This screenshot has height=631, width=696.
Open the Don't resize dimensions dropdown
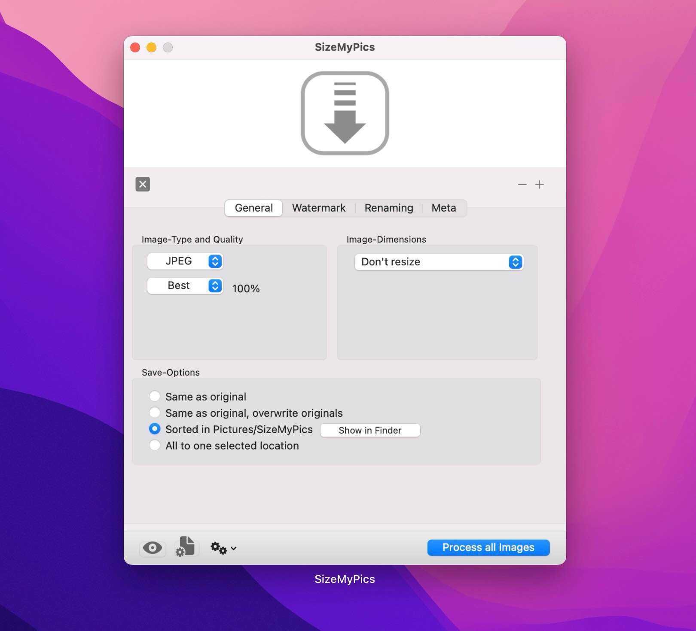pyautogui.click(x=438, y=262)
